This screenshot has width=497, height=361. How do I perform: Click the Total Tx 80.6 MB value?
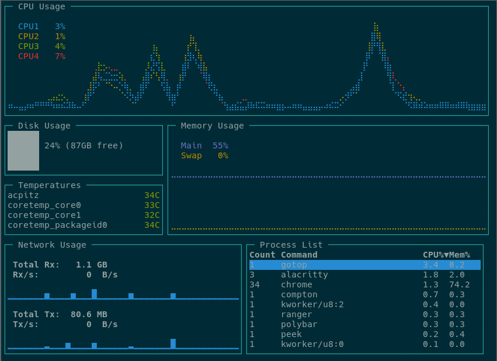pyautogui.click(x=89, y=314)
